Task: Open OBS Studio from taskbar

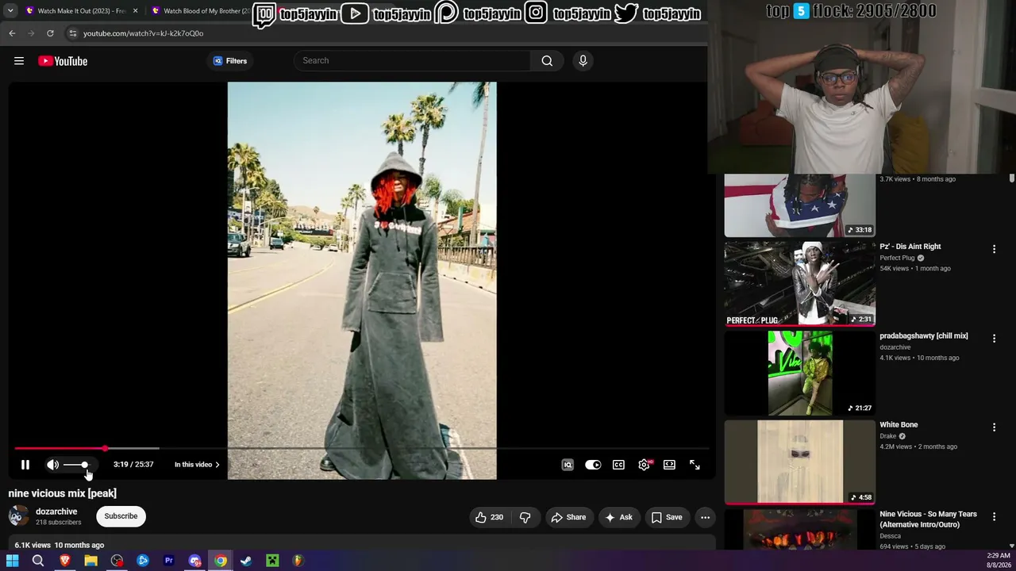Action: pyautogui.click(x=117, y=561)
